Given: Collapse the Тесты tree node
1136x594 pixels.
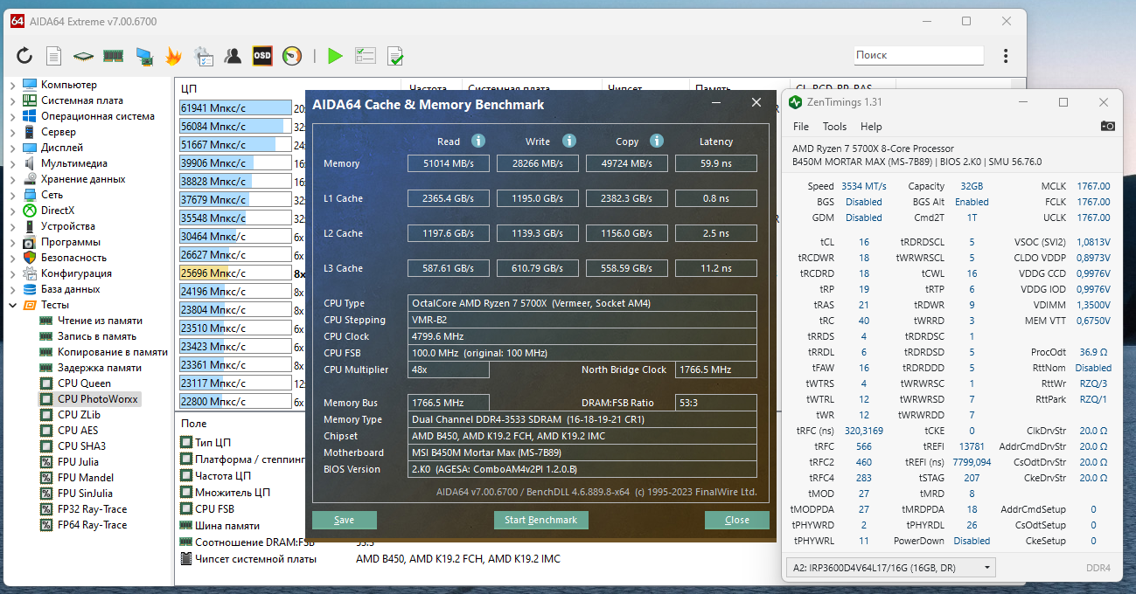Looking at the screenshot, I should coord(12,305).
